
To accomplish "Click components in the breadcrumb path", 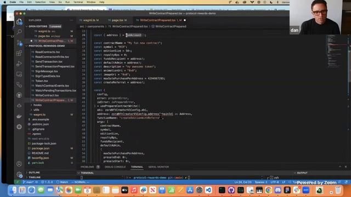I will [95, 26].
